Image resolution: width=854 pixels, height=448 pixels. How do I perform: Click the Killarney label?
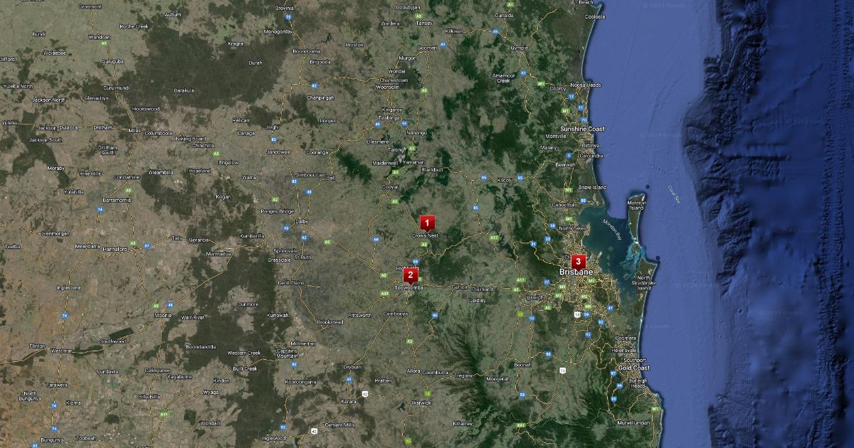click(463, 423)
